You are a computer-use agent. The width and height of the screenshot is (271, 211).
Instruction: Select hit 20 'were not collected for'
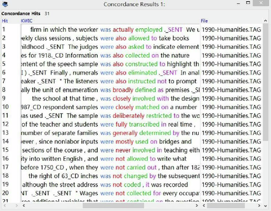pyautogui.click(x=131, y=193)
